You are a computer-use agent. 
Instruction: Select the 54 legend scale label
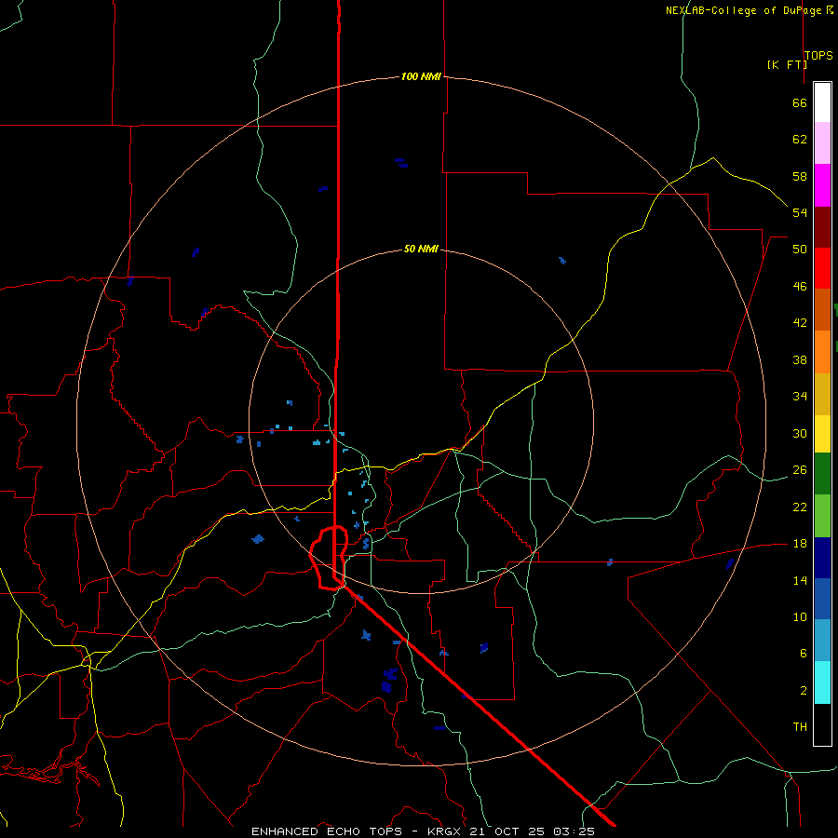800,212
